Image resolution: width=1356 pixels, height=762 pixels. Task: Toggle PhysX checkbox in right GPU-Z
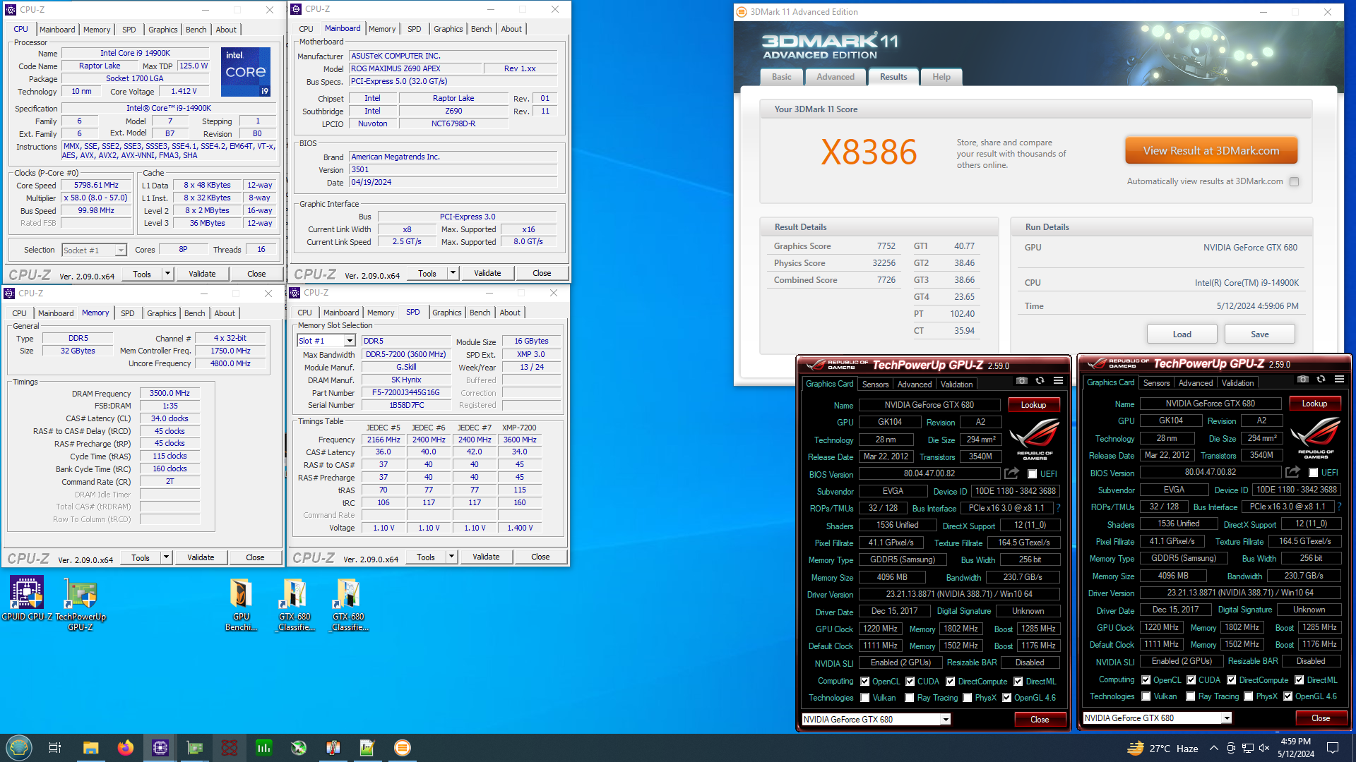[x=1249, y=696]
